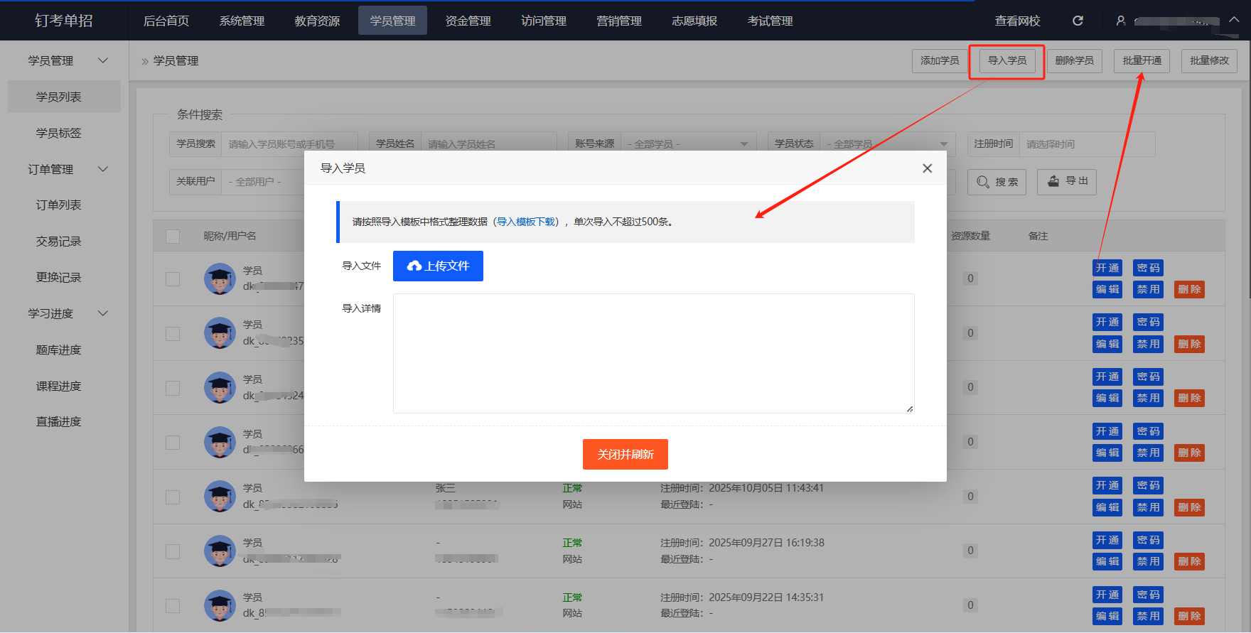Click first student's avatar thumbnail
This screenshot has height=633, width=1251.
220,278
